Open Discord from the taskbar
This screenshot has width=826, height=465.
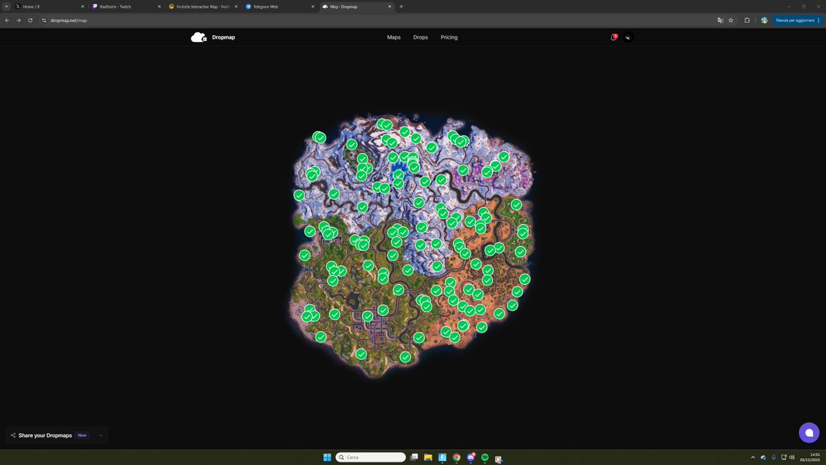471,457
